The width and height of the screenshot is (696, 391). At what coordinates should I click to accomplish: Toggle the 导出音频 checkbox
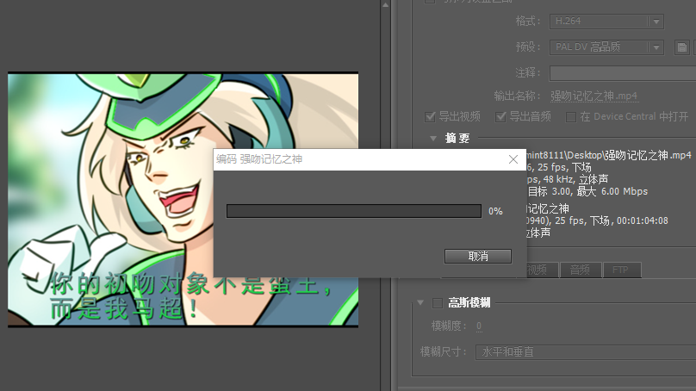(500, 117)
